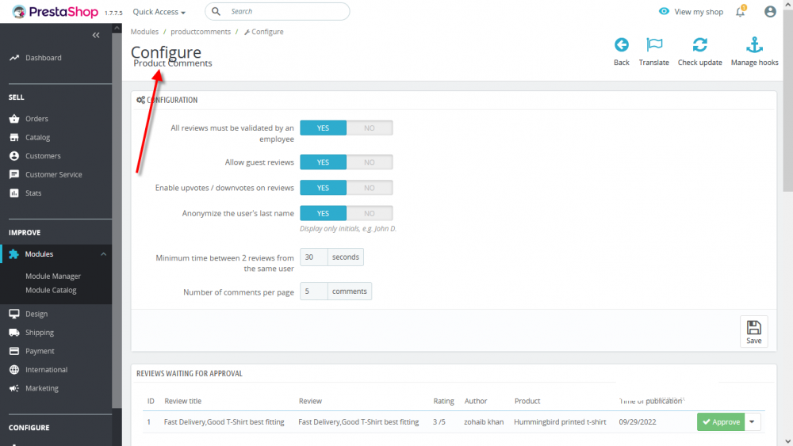The image size is (793, 446).
Task: Click the Manage hooks anchor icon
Action: 755,45
